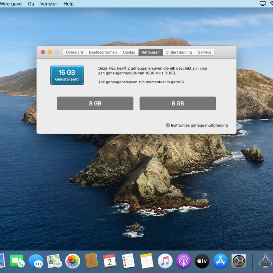
Task: Click arrow icon beside Instructies geheugenuitbreiding
Action: (x=168, y=125)
